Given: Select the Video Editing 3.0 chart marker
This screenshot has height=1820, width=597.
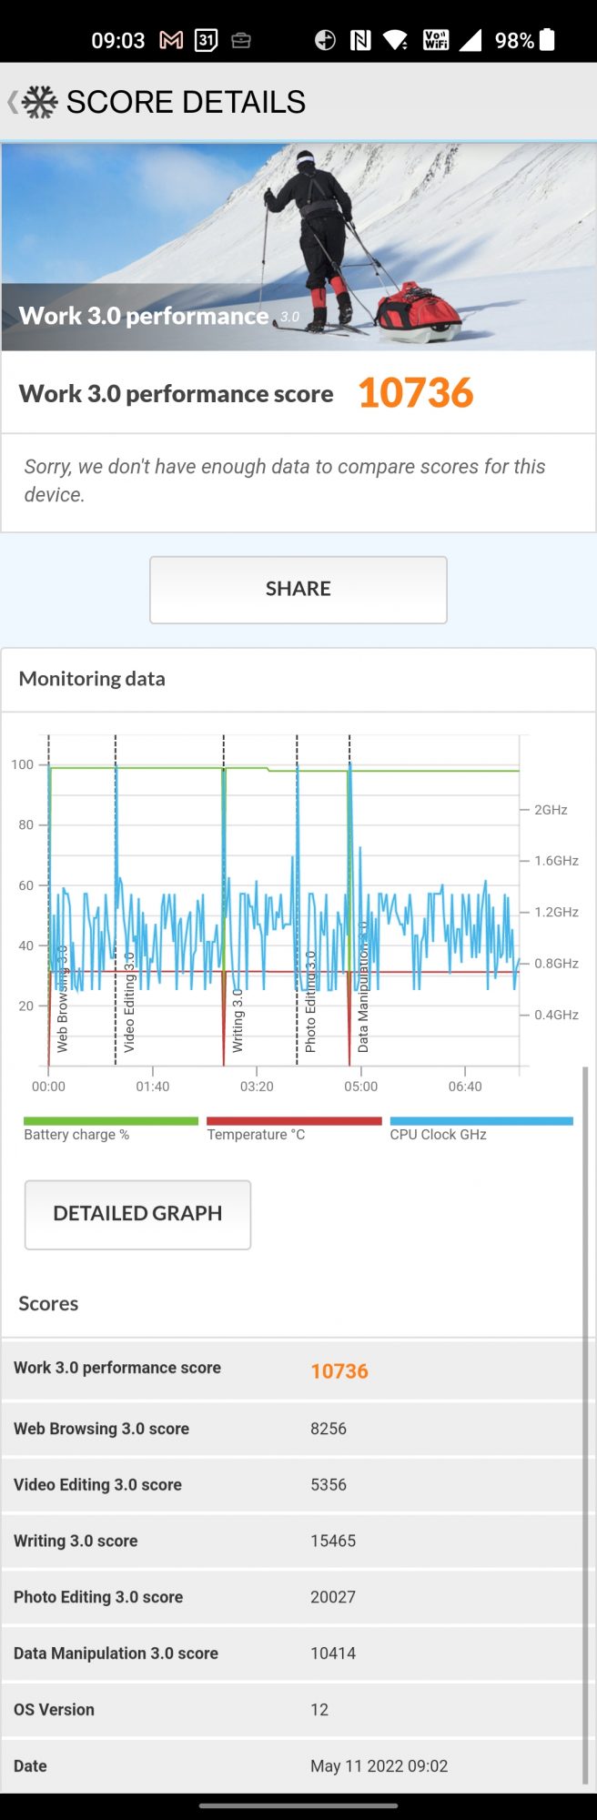Looking at the screenshot, I should click(x=128, y=1001).
